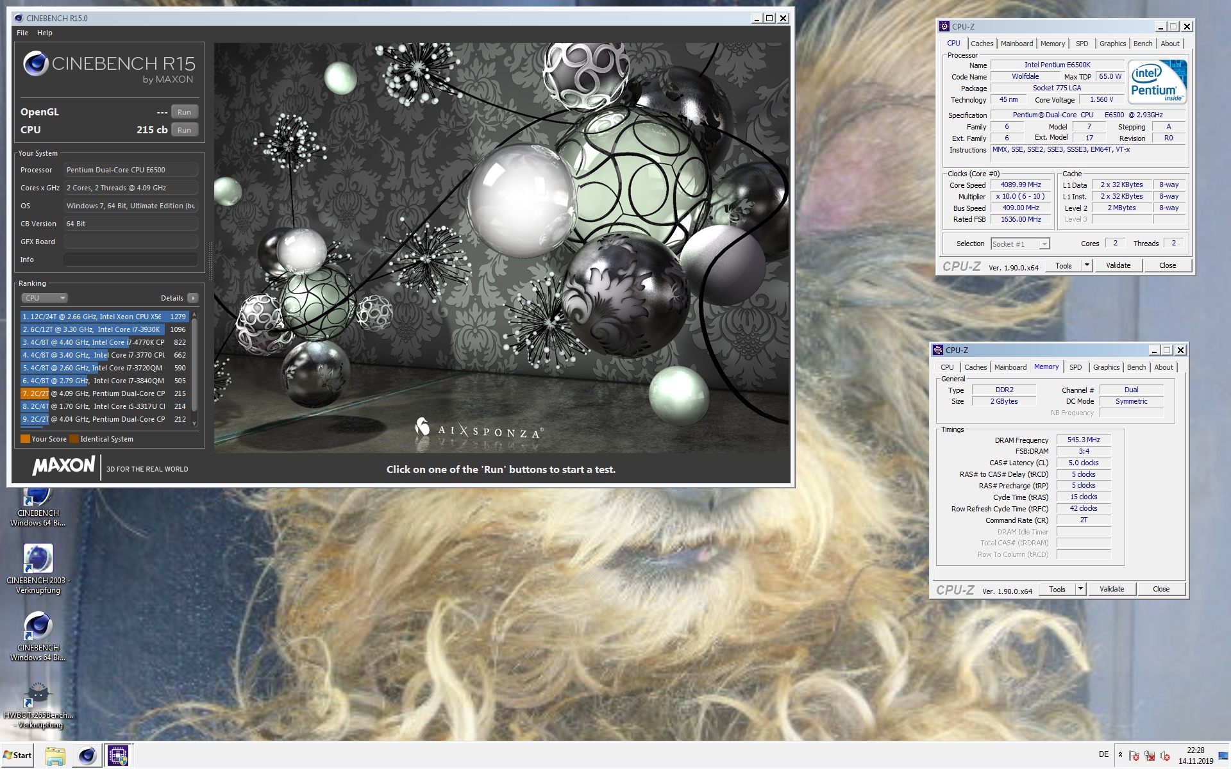Click the ranking list scrollbar
1231x769 pixels.
click(194, 368)
